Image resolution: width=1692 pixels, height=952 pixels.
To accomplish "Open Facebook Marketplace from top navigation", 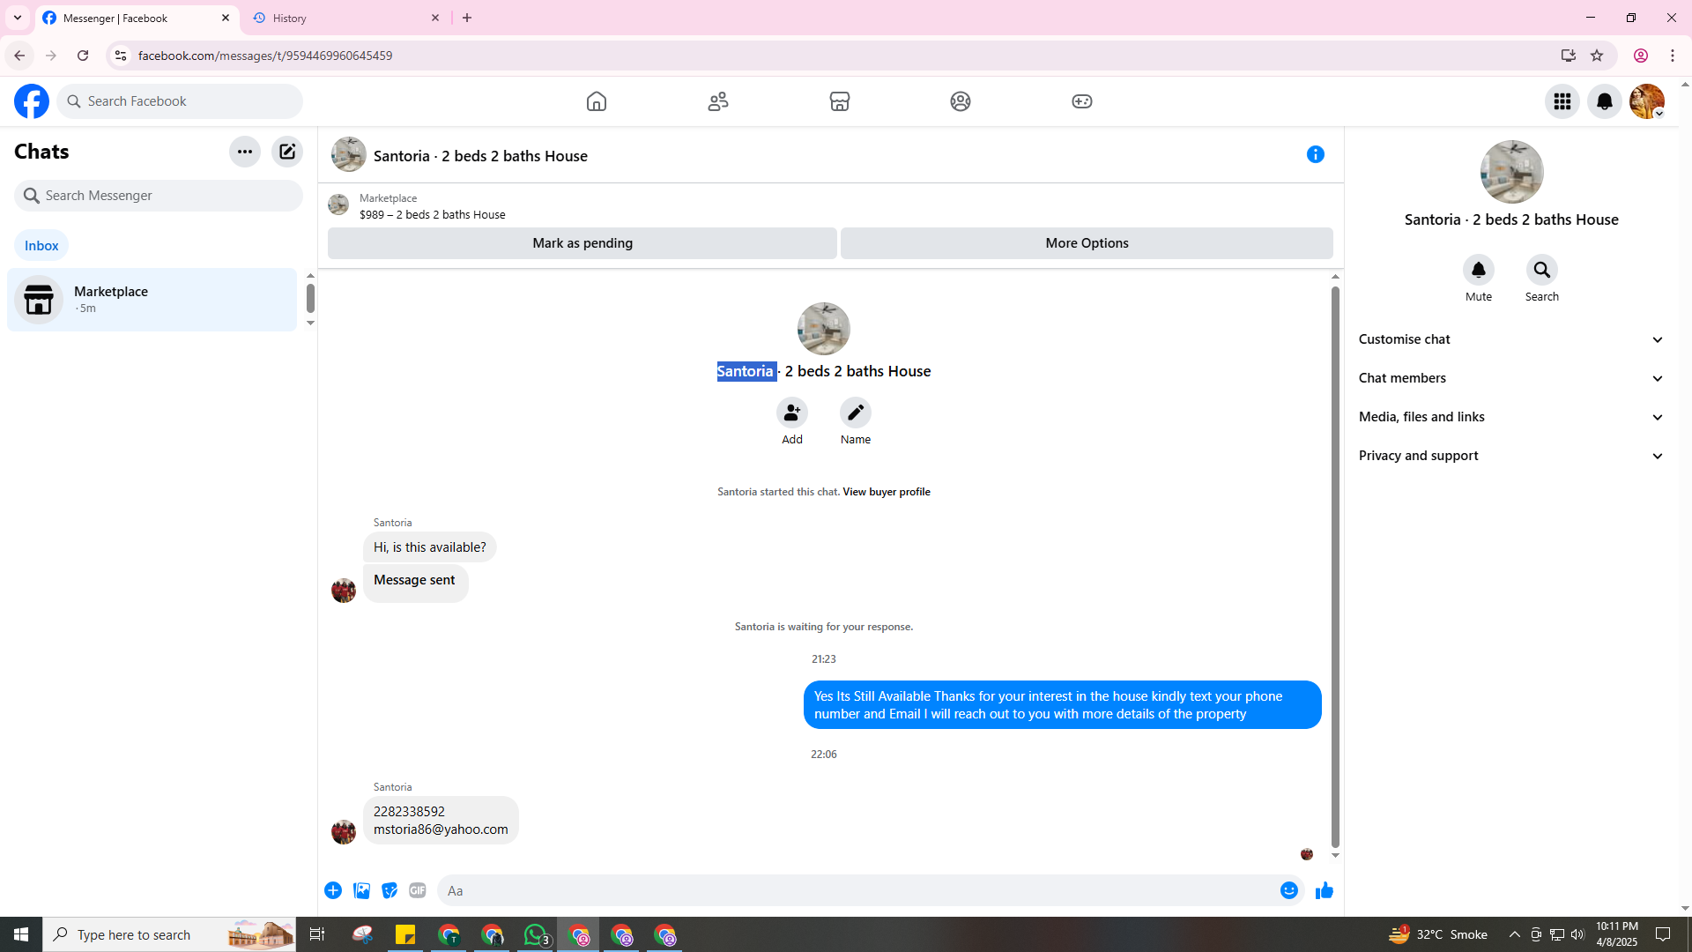I will 839,101.
